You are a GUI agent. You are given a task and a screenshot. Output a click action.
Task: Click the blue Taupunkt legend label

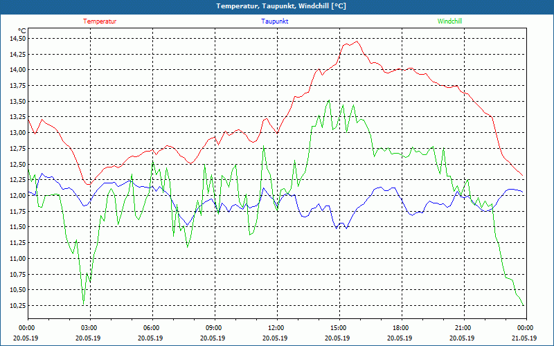click(x=274, y=21)
